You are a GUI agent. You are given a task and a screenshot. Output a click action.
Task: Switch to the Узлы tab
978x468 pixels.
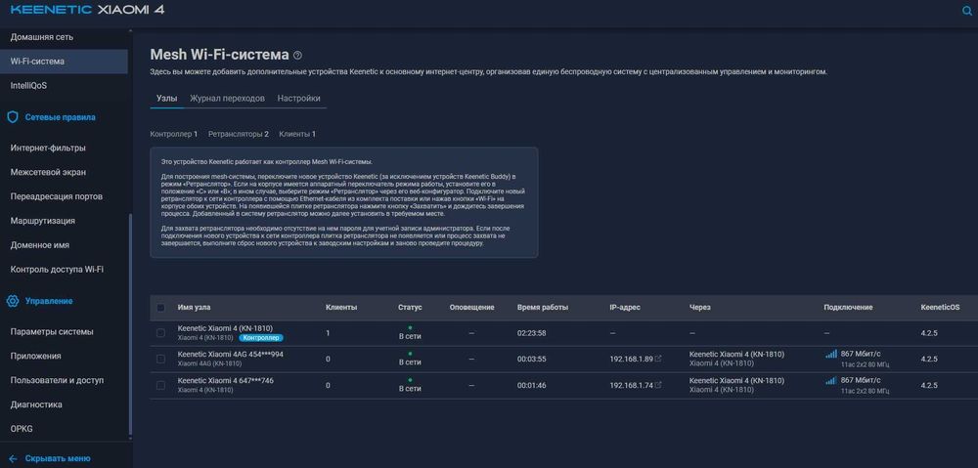166,99
